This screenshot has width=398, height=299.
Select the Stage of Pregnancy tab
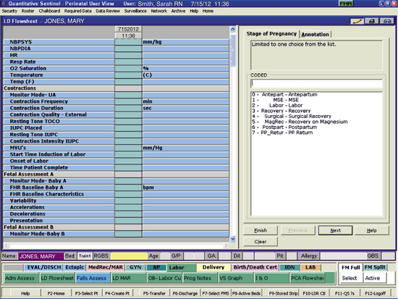click(x=271, y=34)
